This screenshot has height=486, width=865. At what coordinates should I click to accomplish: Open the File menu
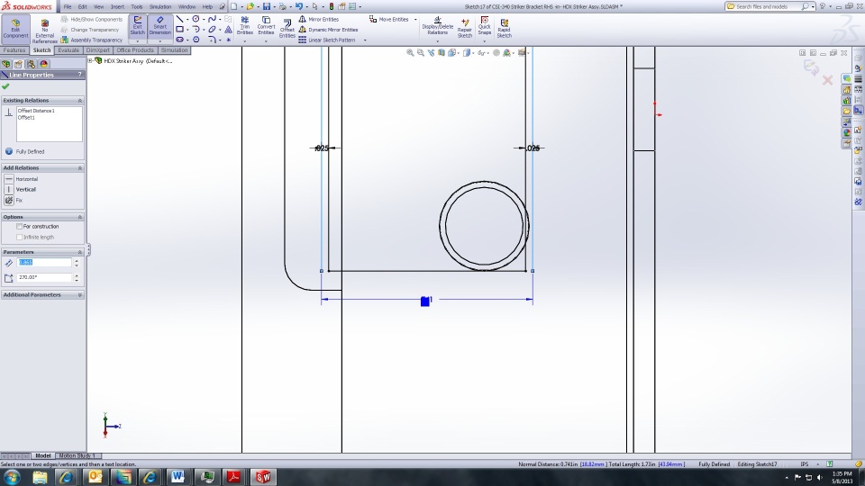(68, 6)
